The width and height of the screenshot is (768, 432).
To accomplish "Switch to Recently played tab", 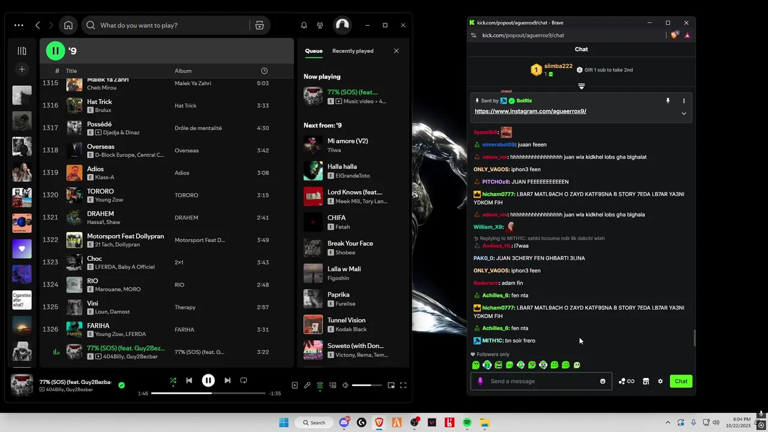I will [x=353, y=51].
